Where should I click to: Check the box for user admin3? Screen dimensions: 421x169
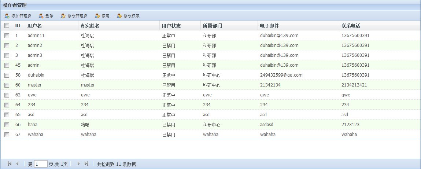[7, 55]
